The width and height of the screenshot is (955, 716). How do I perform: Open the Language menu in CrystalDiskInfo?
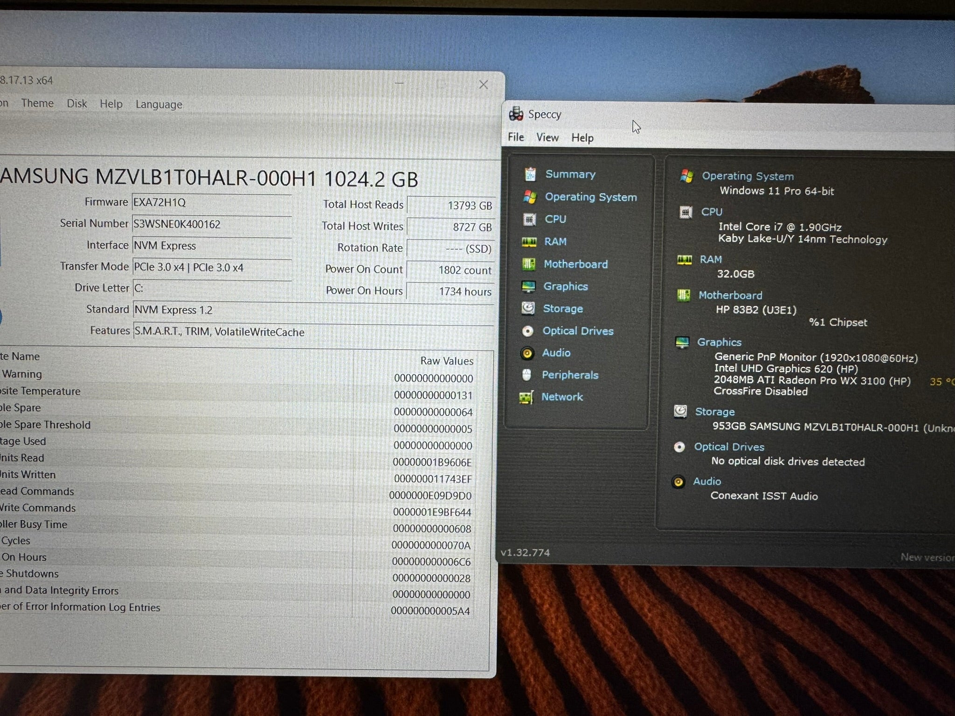click(159, 104)
